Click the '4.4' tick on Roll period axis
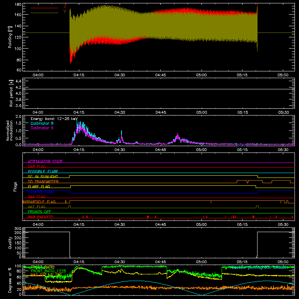 [18, 81]
